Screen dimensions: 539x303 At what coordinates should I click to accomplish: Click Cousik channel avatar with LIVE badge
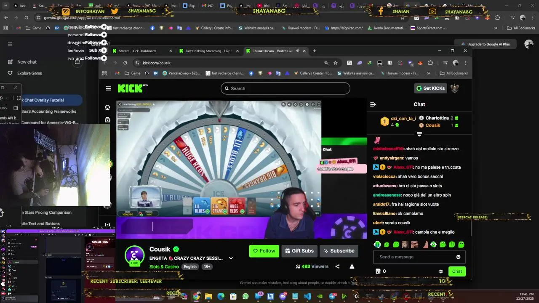[x=135, y=255]
